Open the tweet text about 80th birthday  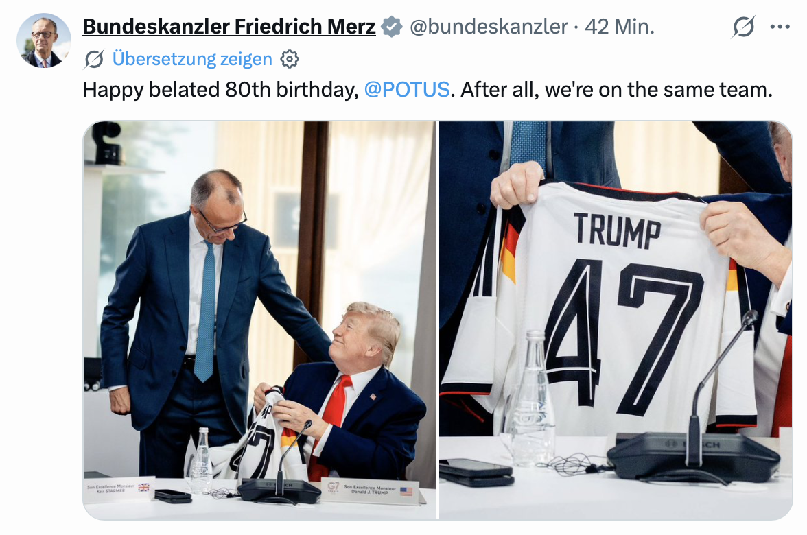click(x=427, y=89)
